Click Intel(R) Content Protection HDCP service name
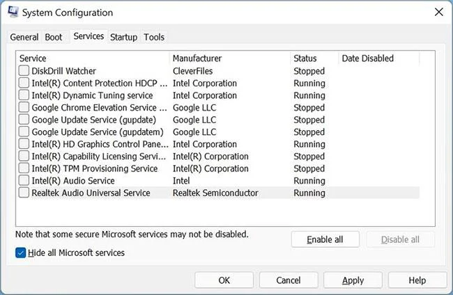The width and height of the screenshot is (453, 295). (x=100, y=83)
